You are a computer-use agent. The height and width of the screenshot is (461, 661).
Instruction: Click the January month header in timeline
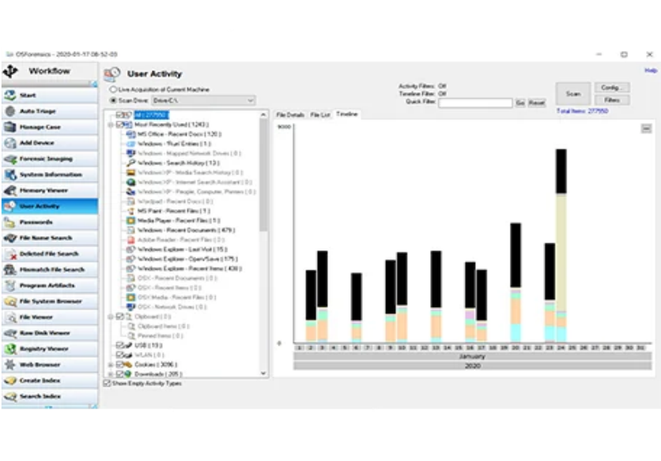point(473,357)
